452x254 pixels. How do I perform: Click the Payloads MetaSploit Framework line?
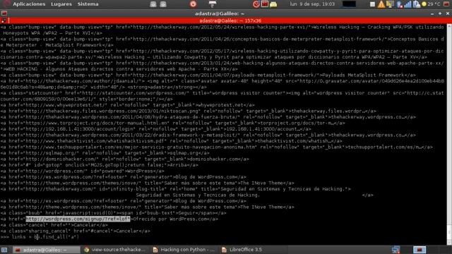[x=208, y=75]
